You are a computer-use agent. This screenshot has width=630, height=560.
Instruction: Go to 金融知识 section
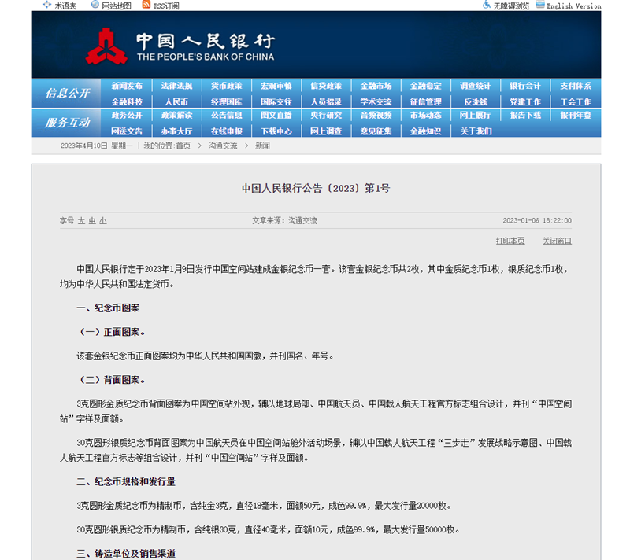tap(425, 131)
